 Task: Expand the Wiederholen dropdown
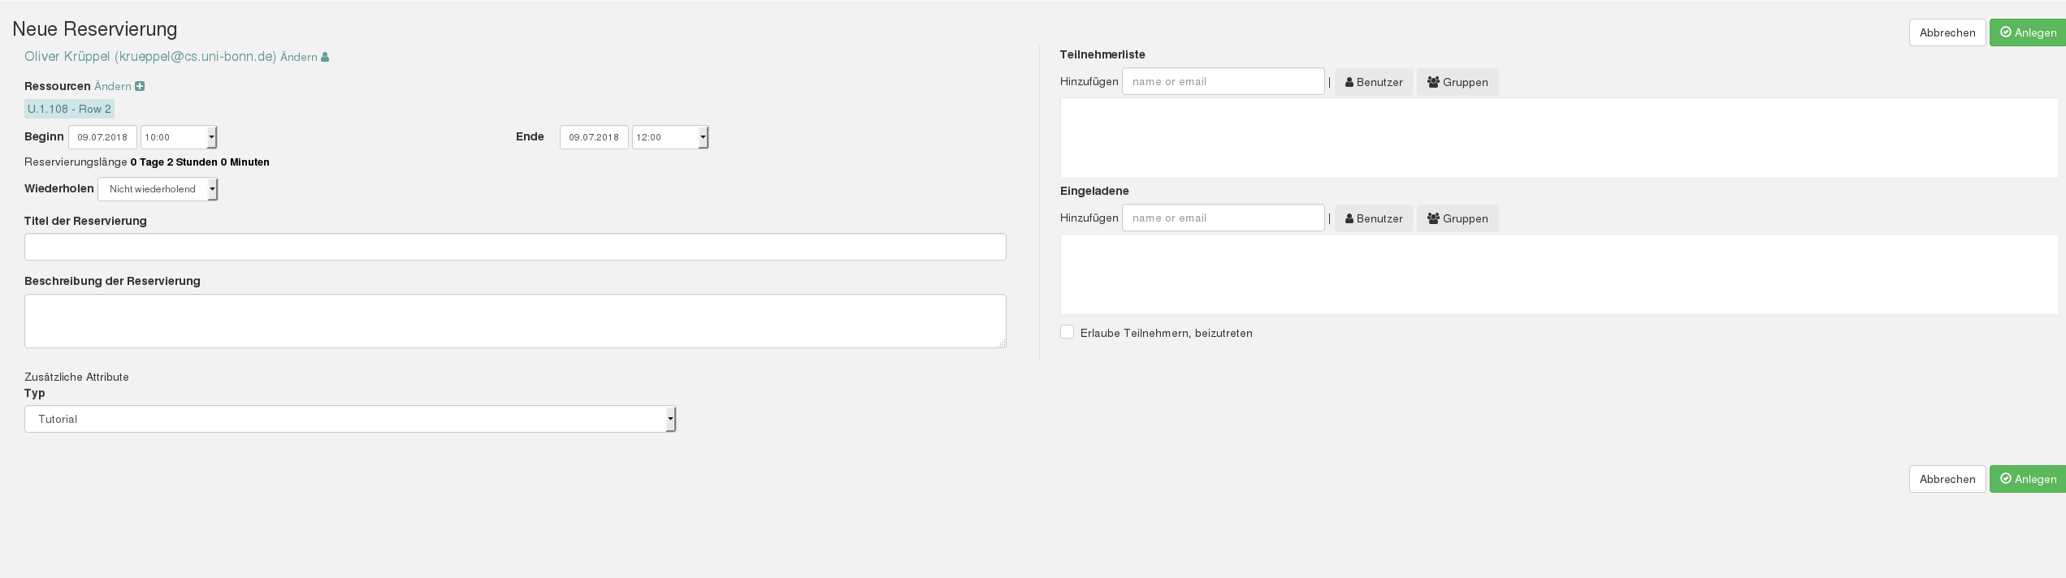158,189
